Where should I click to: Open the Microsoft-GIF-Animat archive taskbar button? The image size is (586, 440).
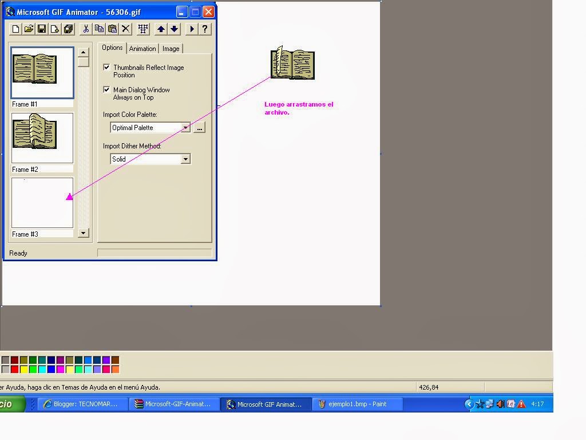[174, 404]
